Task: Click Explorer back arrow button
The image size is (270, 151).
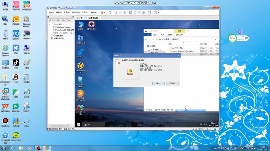Action: tap(146, 39)
